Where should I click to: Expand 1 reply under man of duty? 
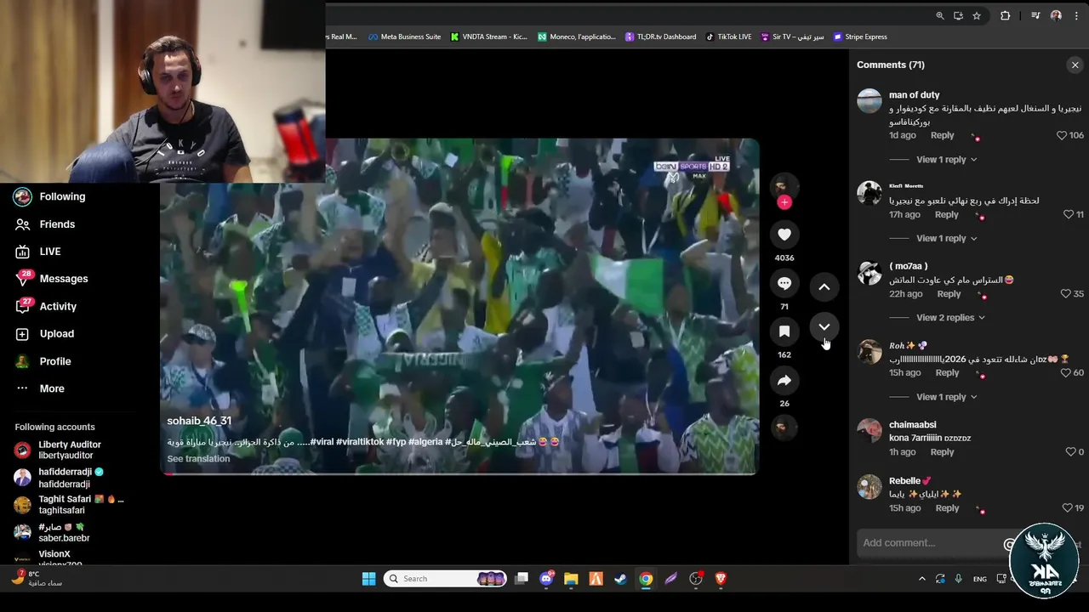[946, 160]
